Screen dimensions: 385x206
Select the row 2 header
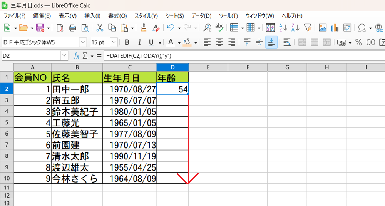click(x=7, y=89)
